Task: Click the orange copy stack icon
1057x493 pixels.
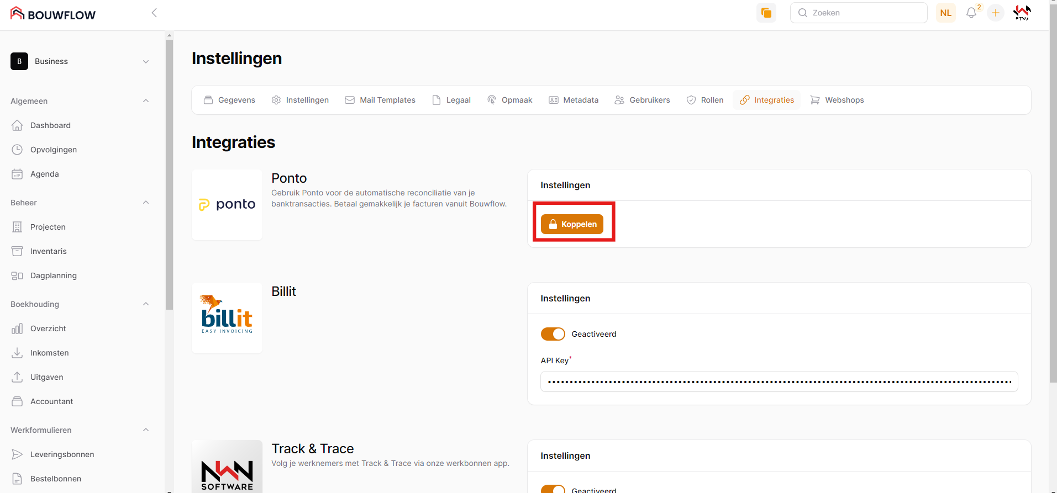Action: coord(766,13)
